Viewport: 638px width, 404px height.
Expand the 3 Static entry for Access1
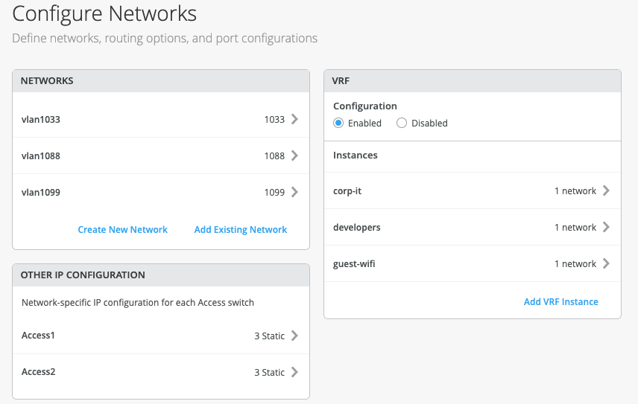click(269, 336)
